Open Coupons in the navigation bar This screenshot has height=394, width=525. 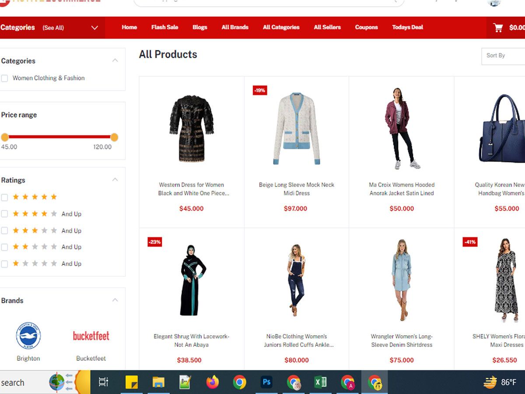tap(366, 27)
